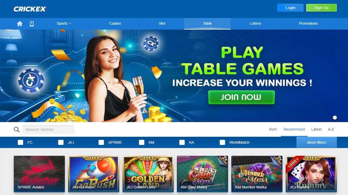Screen dimensions: 348x195
Task: Click the Crickex logo
Action: tap(30, 9)
